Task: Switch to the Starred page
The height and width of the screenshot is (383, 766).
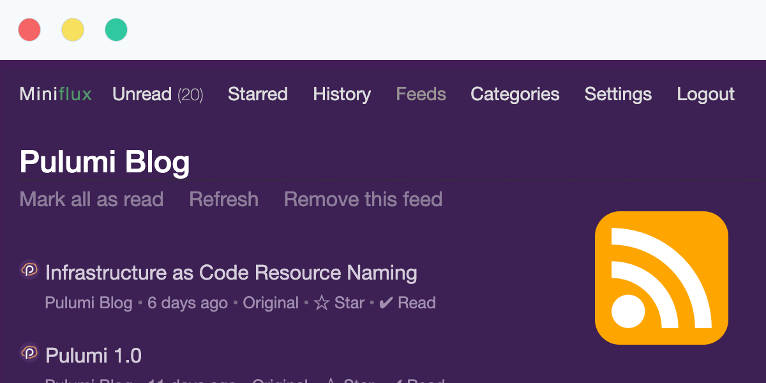Action: 258,94
